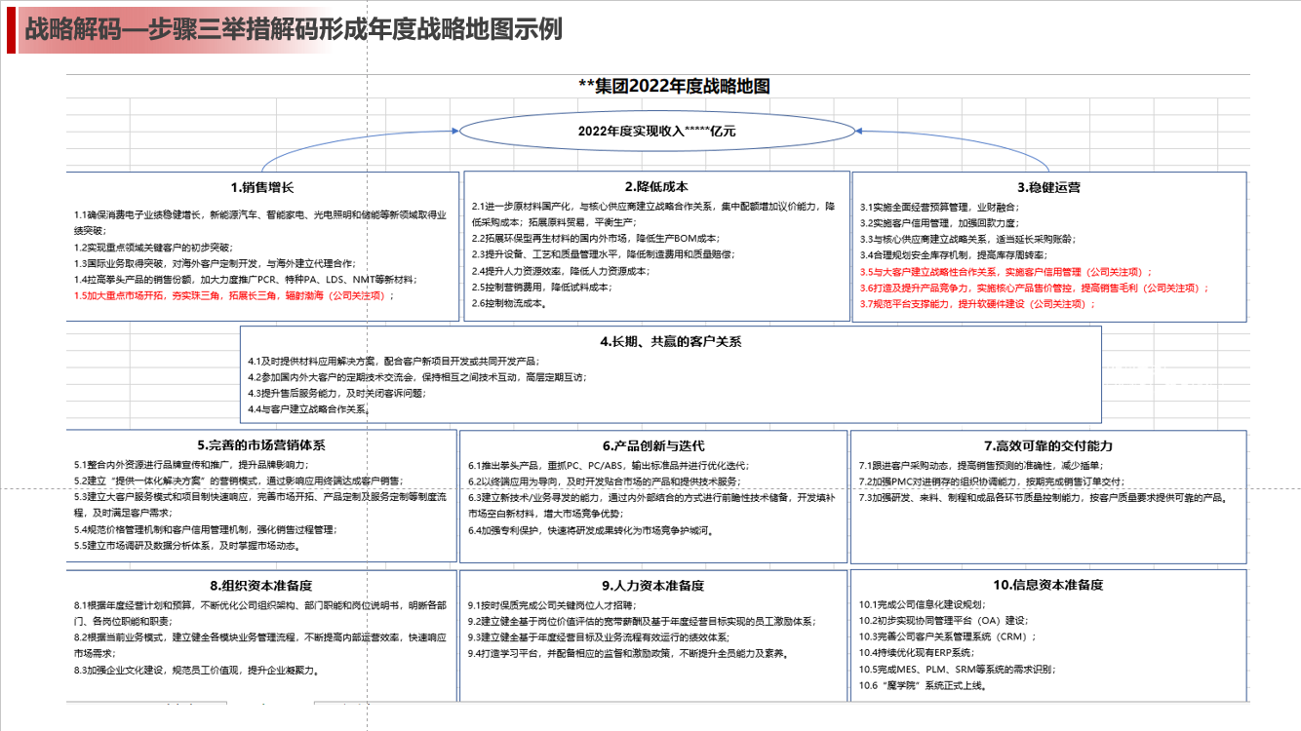
Task: Select the line "10.1完成公司信息化建设规划"
Action: click(922, 604)
